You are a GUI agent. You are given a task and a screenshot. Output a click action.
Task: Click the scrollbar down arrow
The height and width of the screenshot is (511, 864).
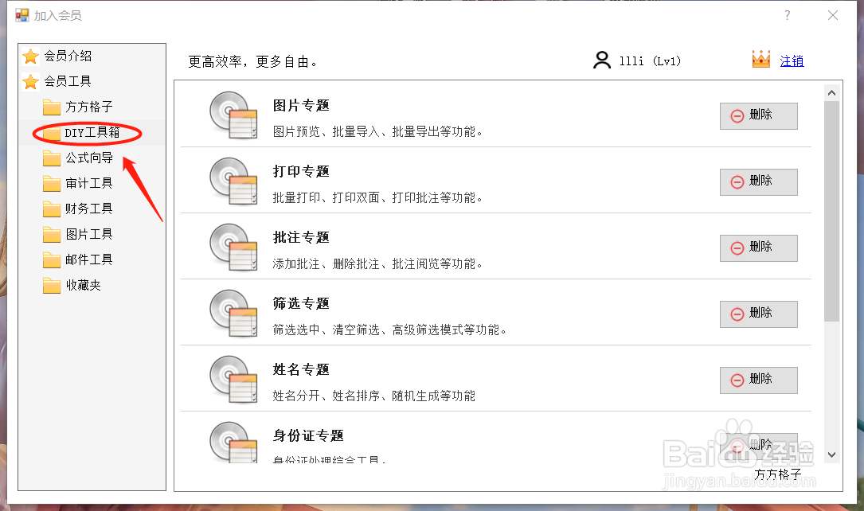pyautogui.click(x=831, y=455)
